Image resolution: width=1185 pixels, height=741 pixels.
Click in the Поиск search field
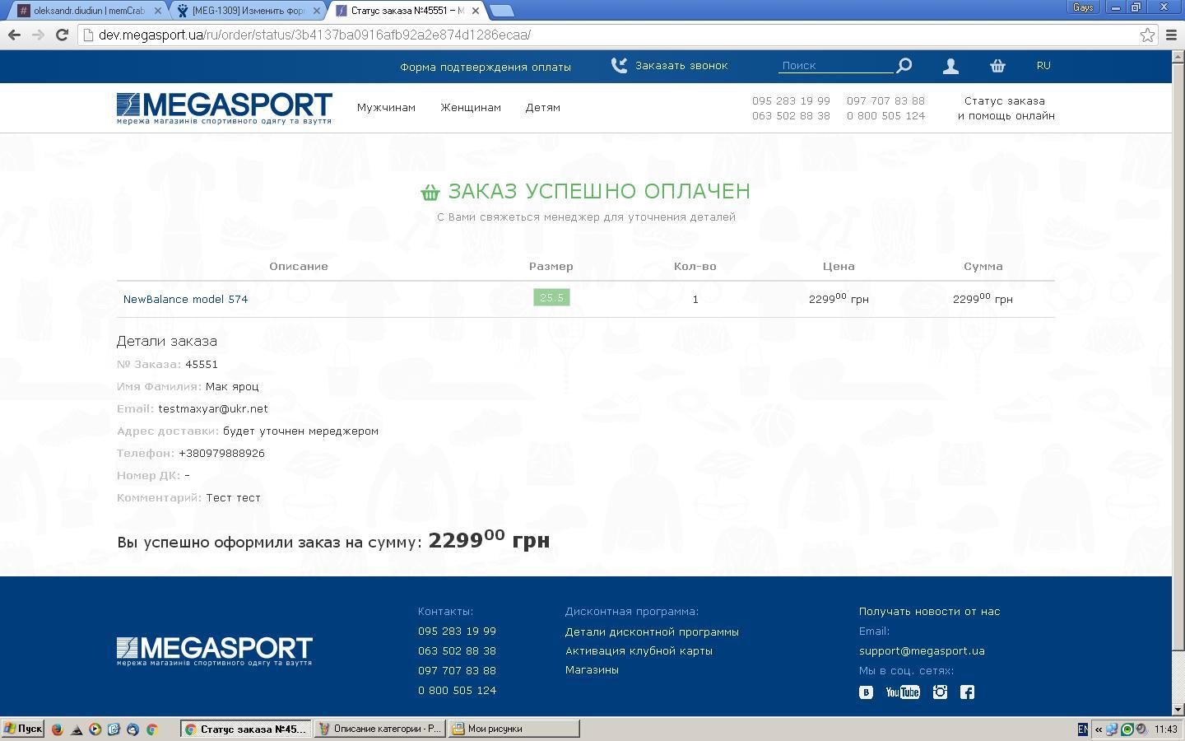click(834, 65)
